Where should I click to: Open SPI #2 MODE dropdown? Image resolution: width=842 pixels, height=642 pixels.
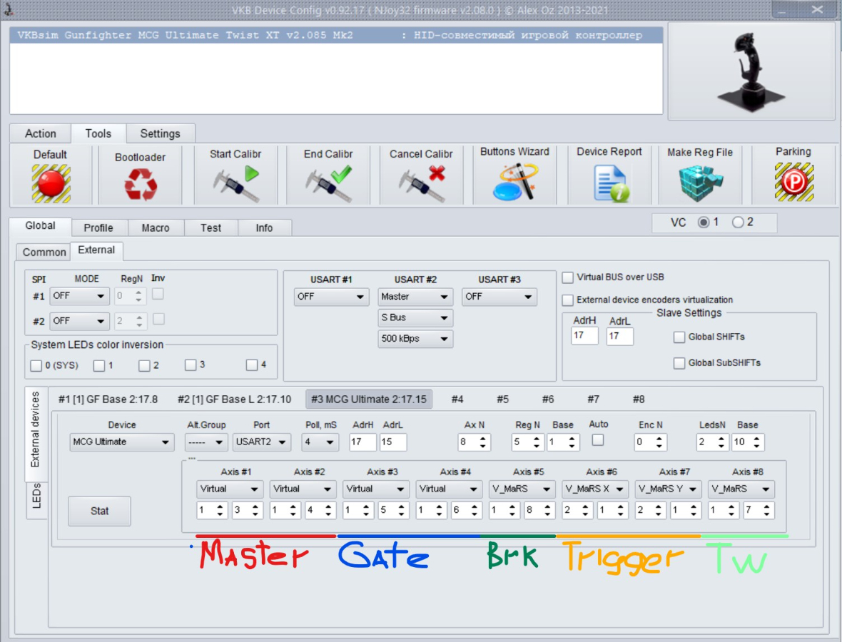pos(79,321)
